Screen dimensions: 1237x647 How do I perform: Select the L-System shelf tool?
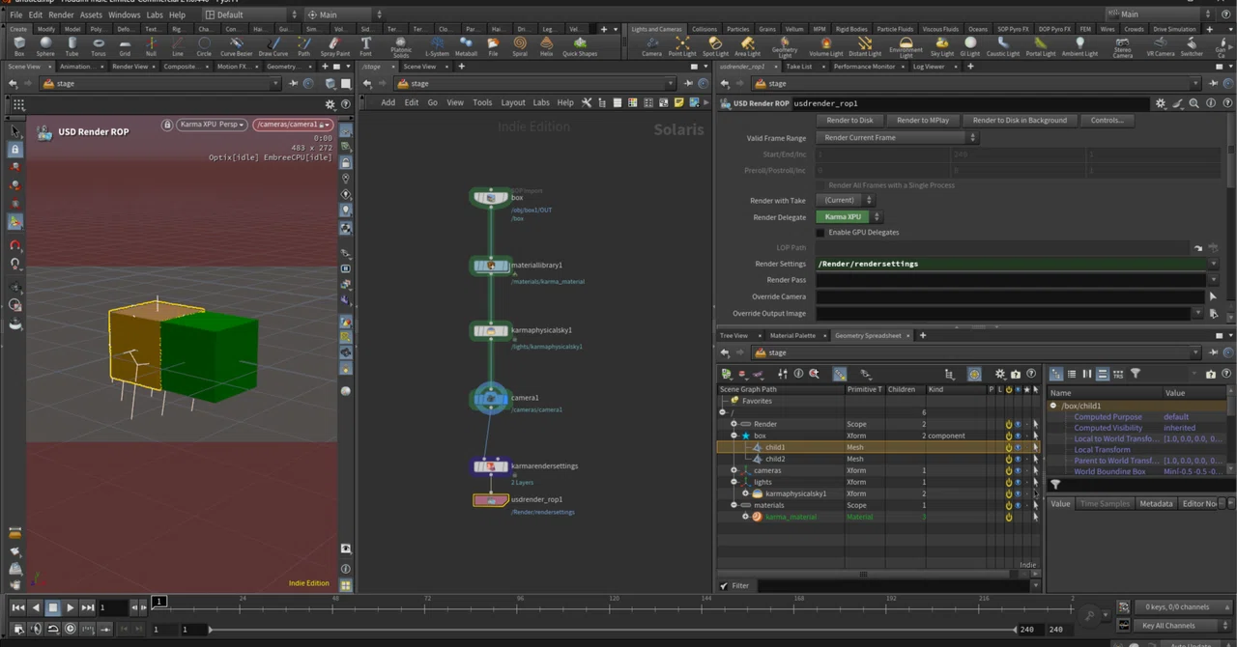436,45
